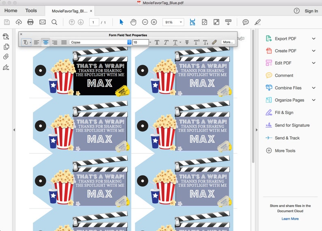Open the 91% zoom level dropdown
The height and width of the screenshot is (231, 322).
(x=173, y=22)
